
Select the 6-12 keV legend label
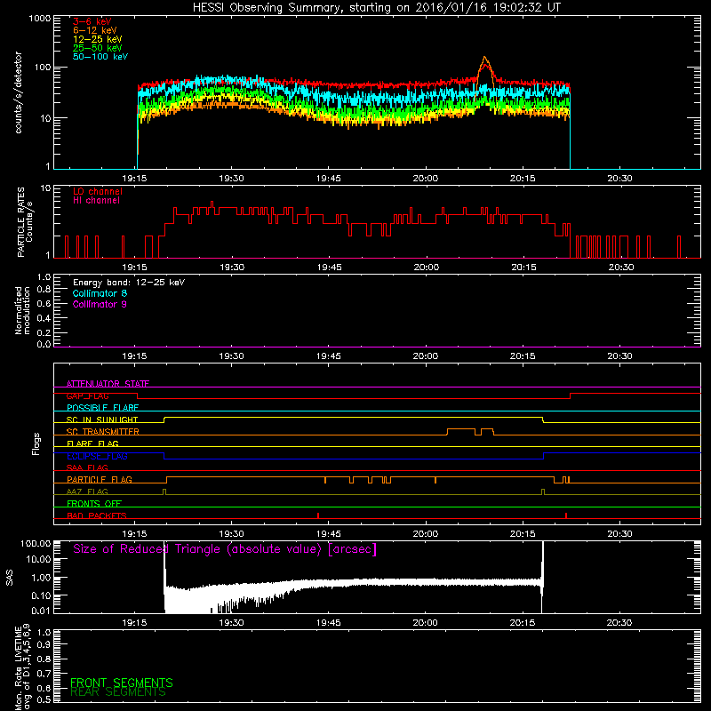coord(95,30)
